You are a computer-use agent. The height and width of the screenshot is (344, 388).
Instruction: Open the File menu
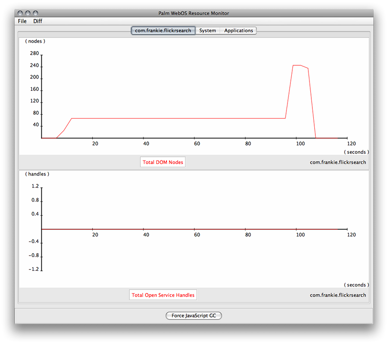[x=22, y=21]
